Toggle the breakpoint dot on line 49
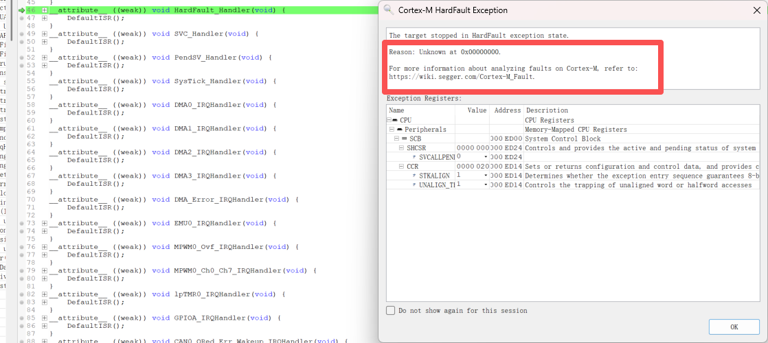The height and width of the screenshot is (343, 768). 21,34
